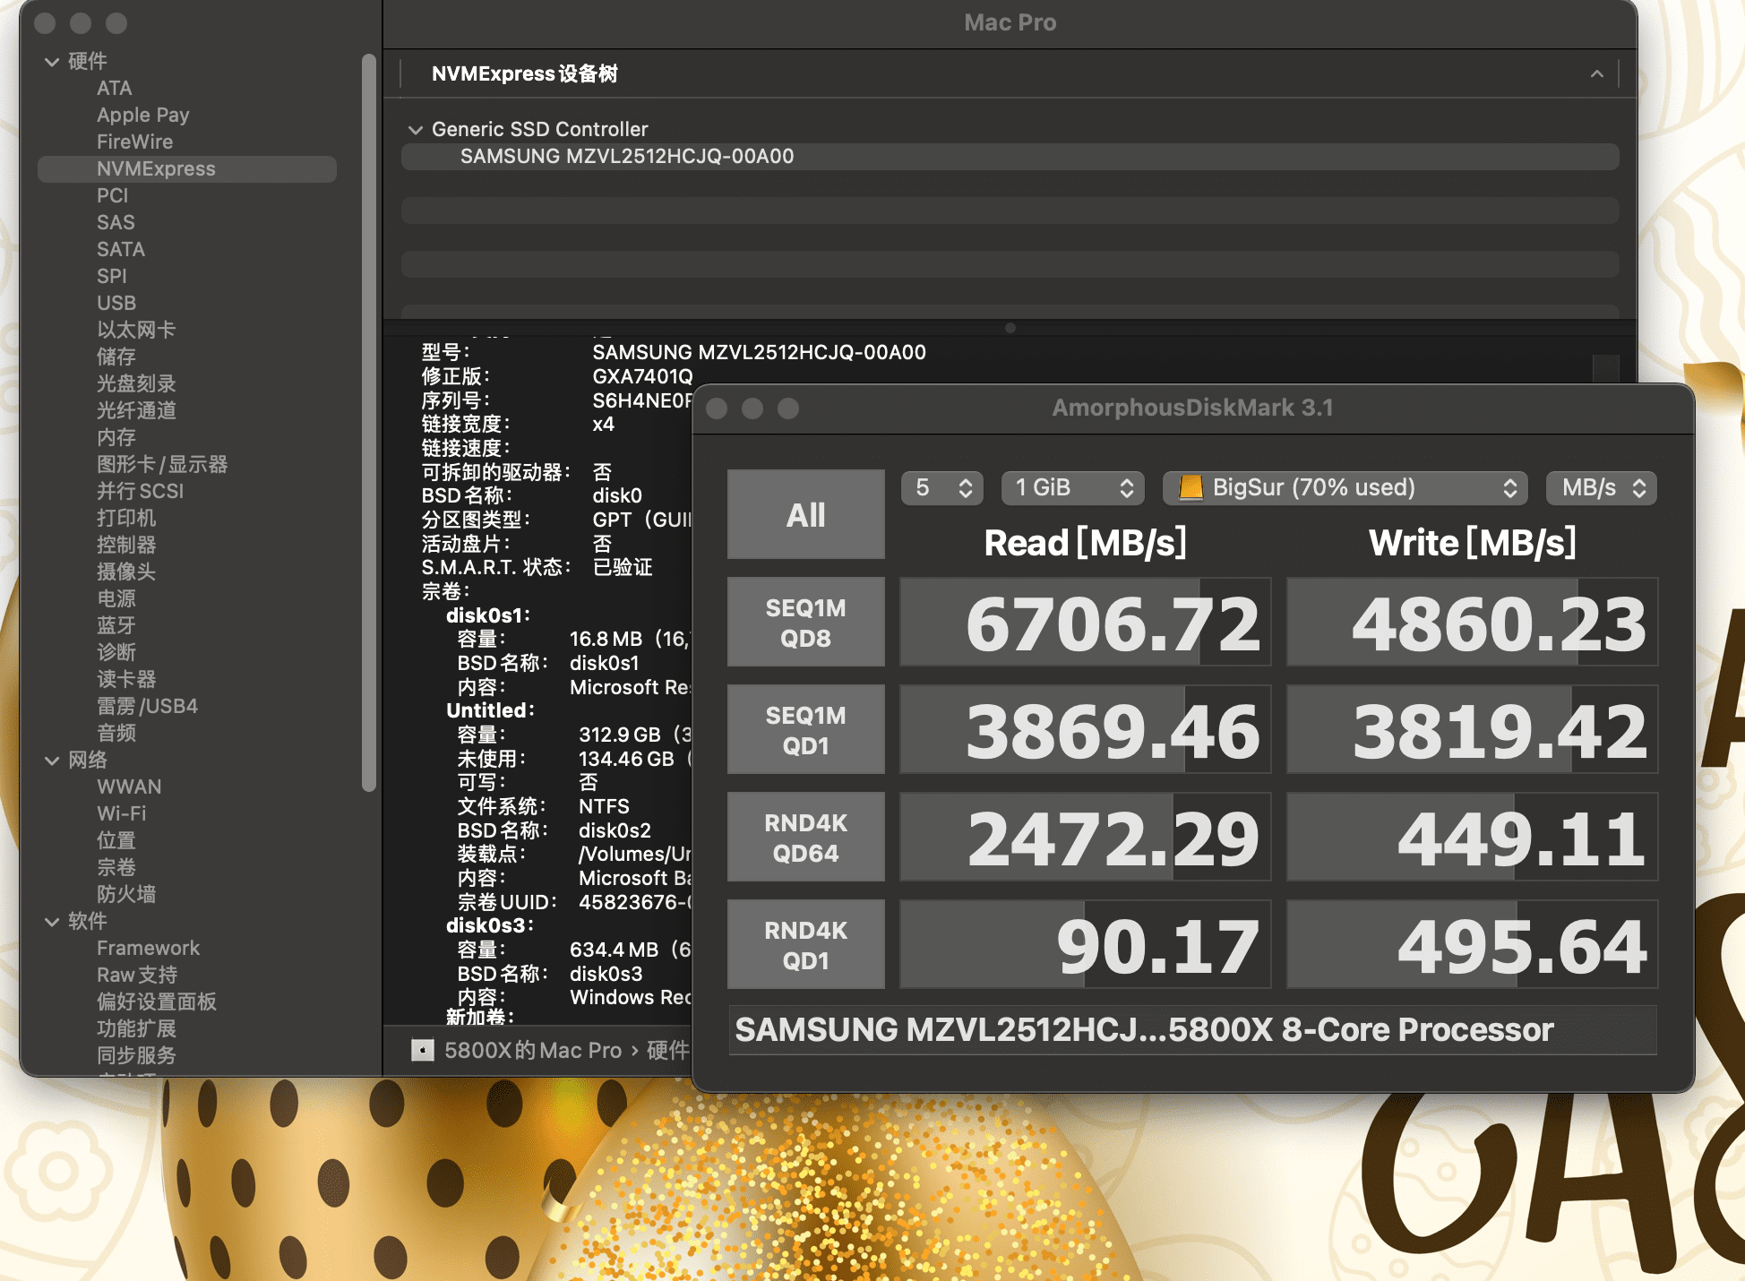The width and height of the screenshot is (1745, 1281).
Task: Select 摄像头 in the sidebar
Action: pos(126,572)
